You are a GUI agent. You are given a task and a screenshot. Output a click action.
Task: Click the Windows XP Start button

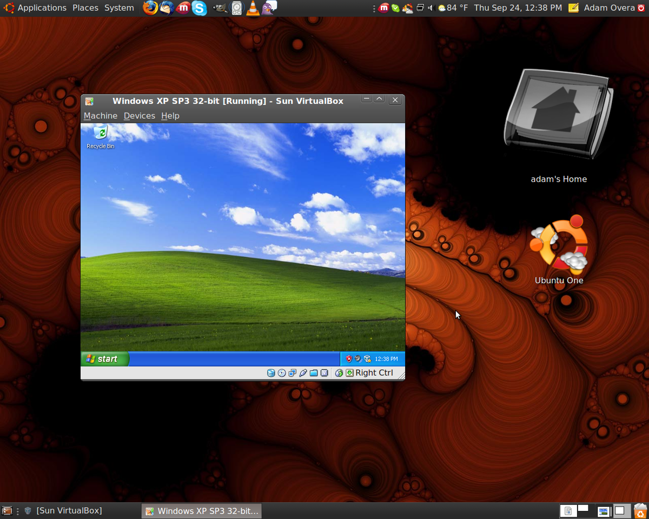(104, 358)
